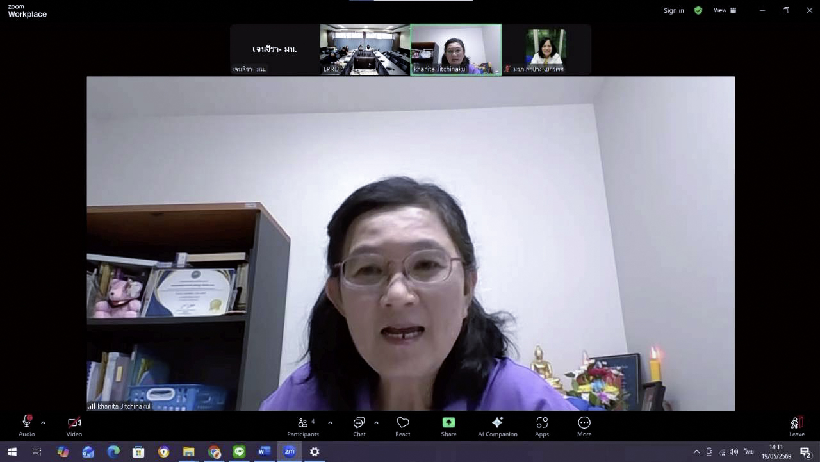Viewport: 820px width, 462px height.
Task: Unmute the Audio microphone
Action: pyautogui.click(x=27, y=425)
